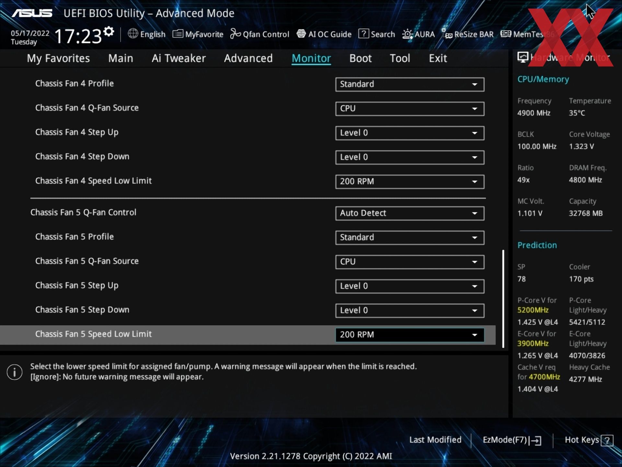Click the 05/17/2022 date text
This screenshot has width=622, height=467.
(30, 33)
